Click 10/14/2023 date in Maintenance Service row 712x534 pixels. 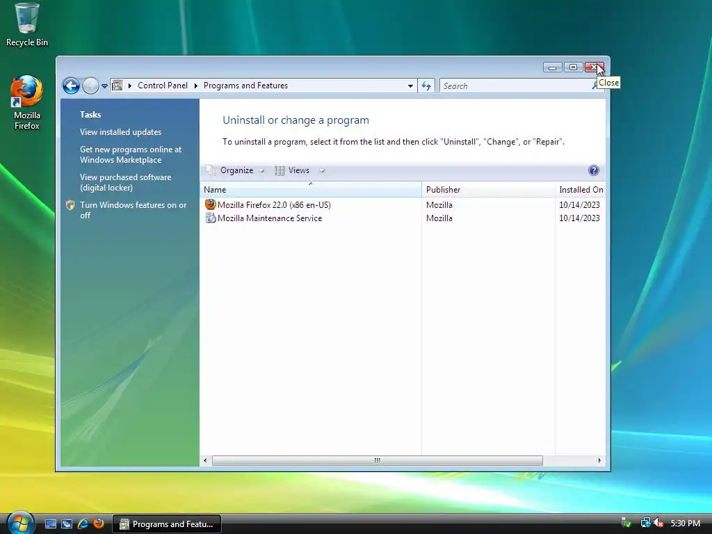click(x=579, y=218)
